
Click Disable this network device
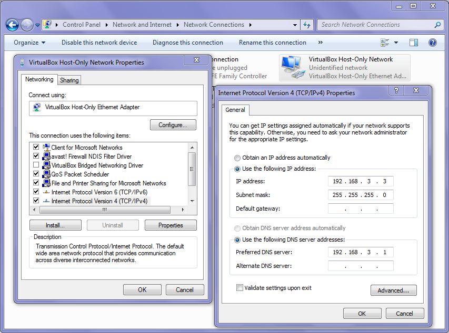(x=99, y=43)
